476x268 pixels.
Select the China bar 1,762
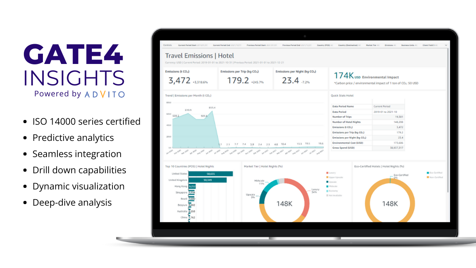point(189,217)
